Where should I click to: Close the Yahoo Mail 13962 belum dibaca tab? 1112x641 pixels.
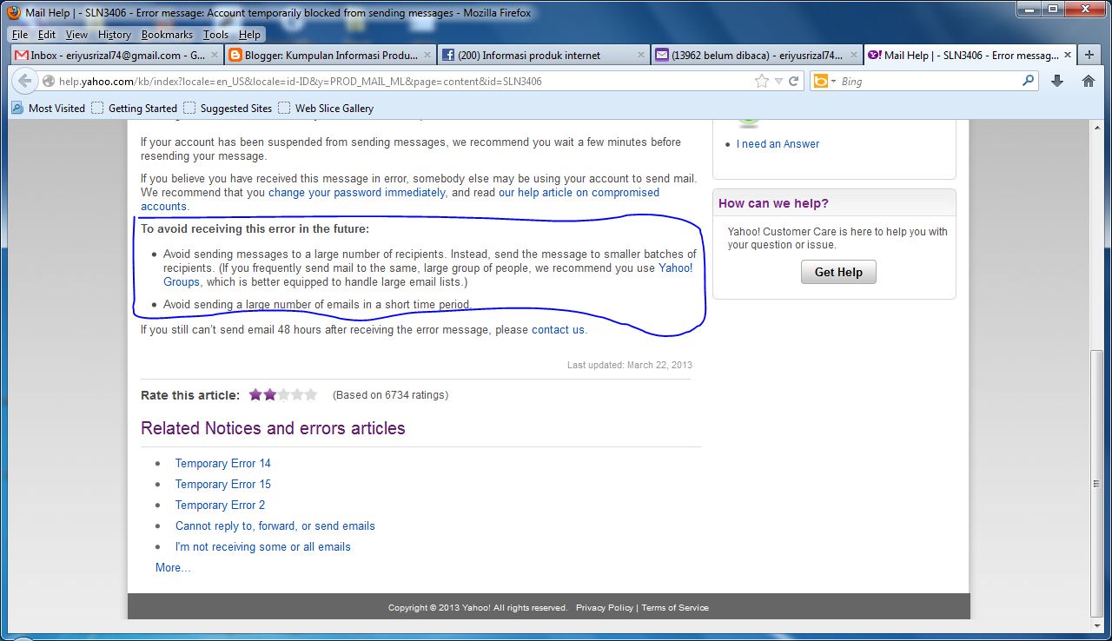(x=854, y=55)
